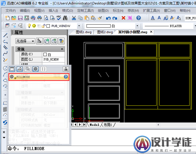Cut selection with the scissors icon
This screenshot has height=154, width=196.
pyautogui.click(x=74, y=18)
